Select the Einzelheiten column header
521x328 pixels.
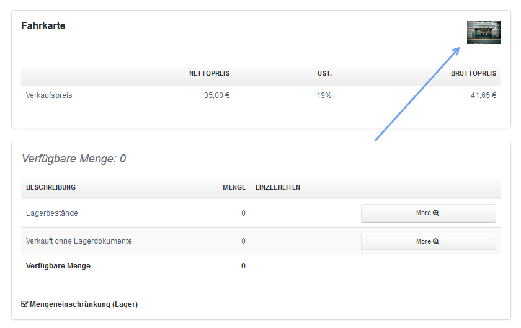278,187
